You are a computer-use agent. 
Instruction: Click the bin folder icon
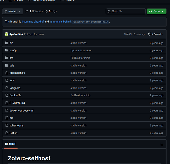[7, 43]
